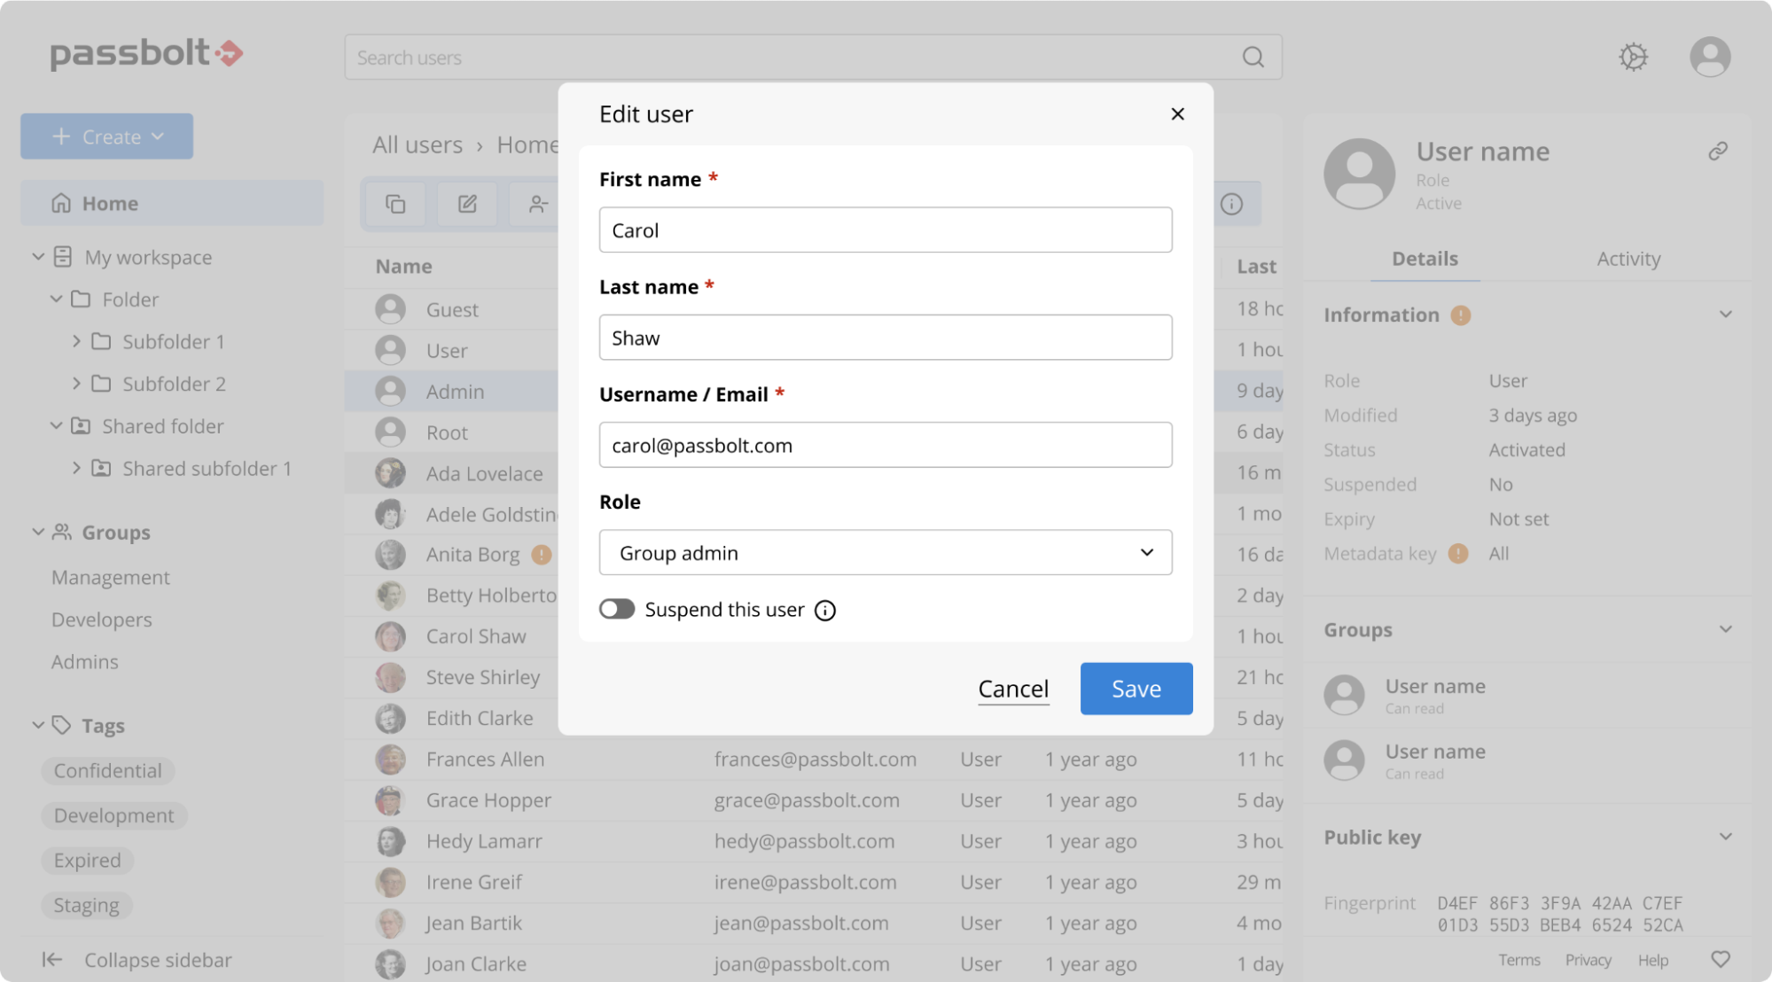Open the Role dropdown showing Group admin

coord(885,552)
